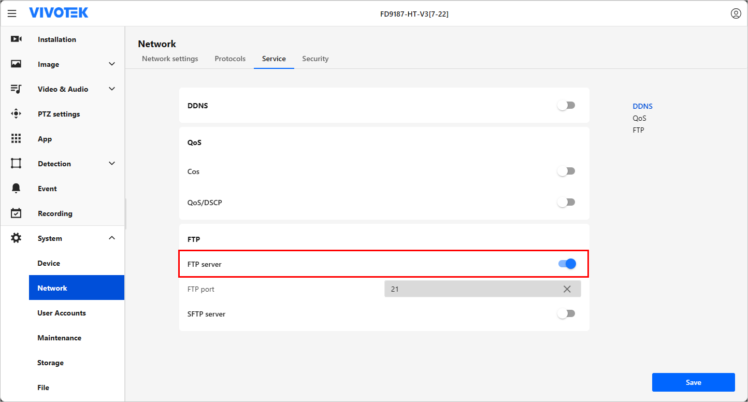Select the Service tab
The image size is (748, 402).
point(274,59)
